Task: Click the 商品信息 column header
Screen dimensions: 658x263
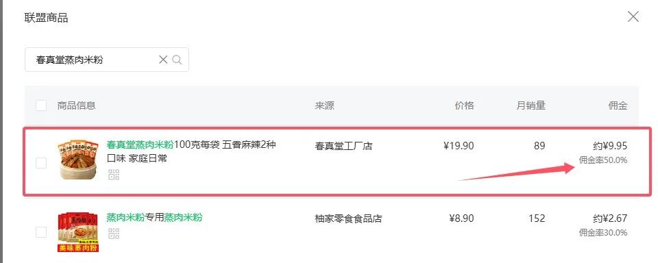Action: click(x=76, y=105)
